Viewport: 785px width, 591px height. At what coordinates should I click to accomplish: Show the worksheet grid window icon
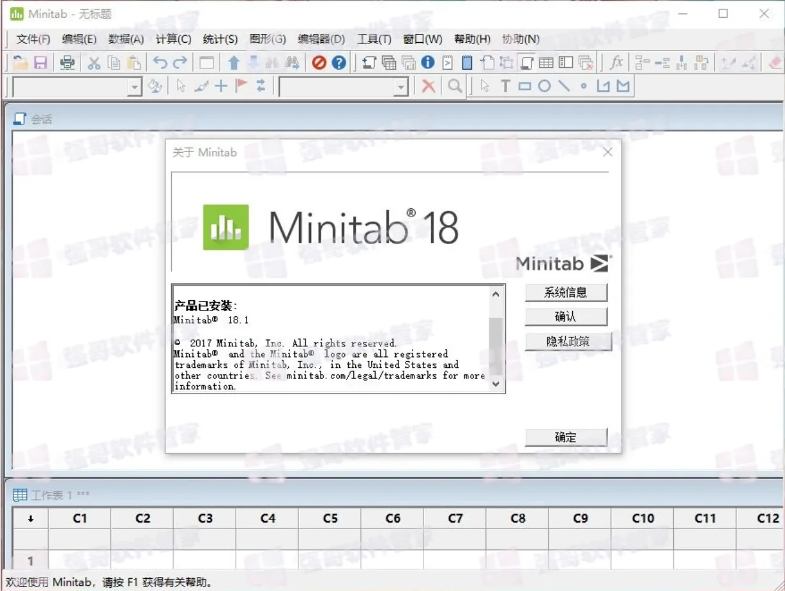click(x=546, y=63)
